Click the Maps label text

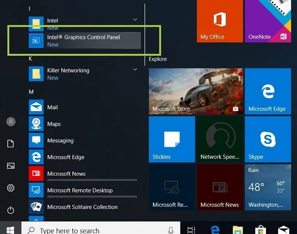tap(54, 124)
